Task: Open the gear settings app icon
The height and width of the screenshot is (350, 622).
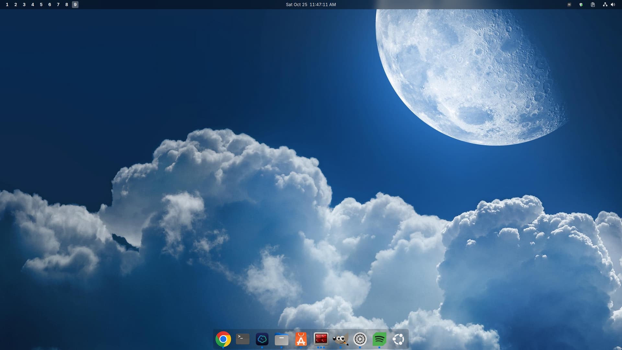Action: pyautogui.click(x=360, y=339)
